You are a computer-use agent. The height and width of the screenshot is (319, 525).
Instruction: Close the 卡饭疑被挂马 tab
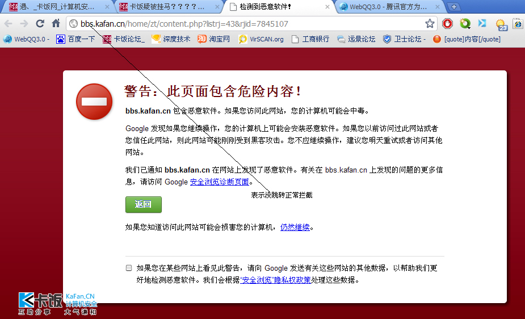pos(217,7)
